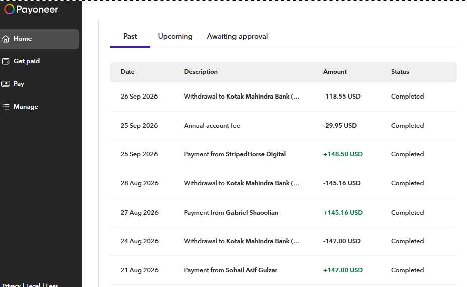Click Completed status for StripedHorse Digital payment
467x287 pixels.
[x=407, y=154]
